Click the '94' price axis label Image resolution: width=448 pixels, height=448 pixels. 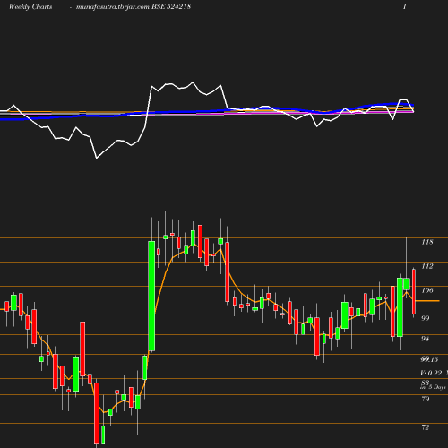point(425,339)
